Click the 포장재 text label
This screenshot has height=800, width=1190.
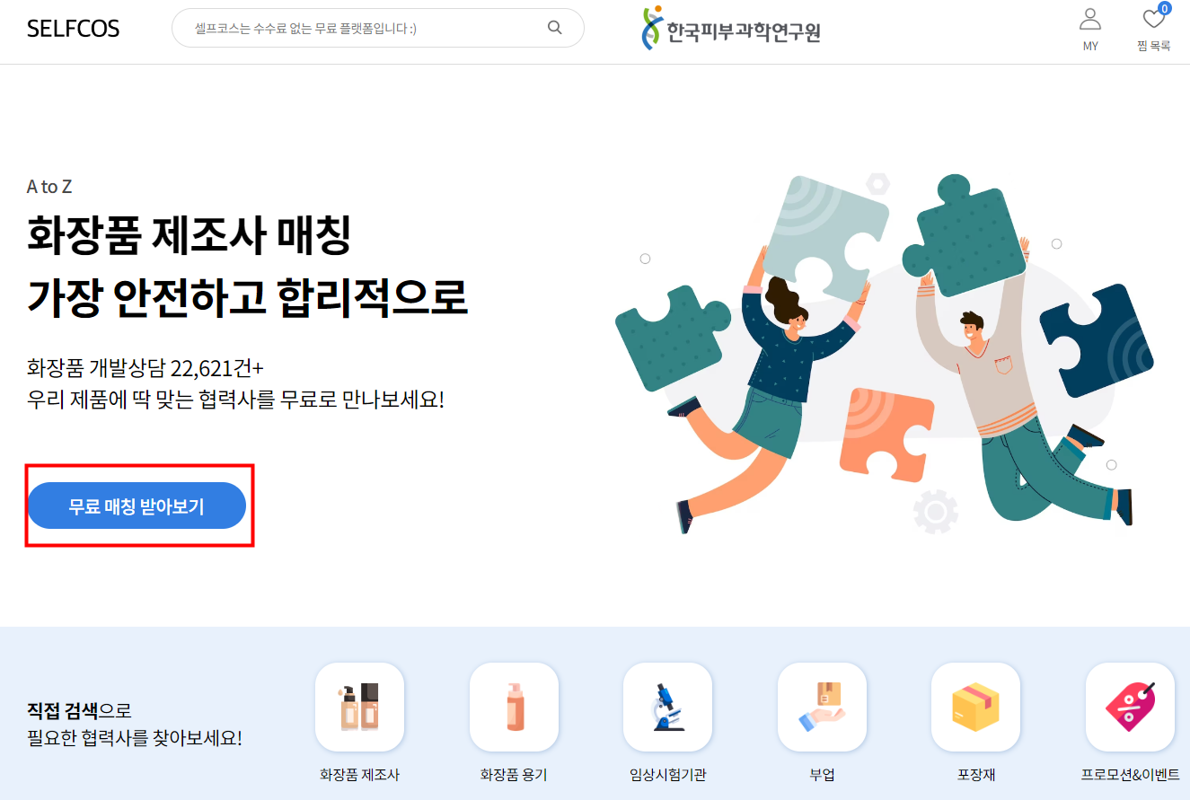point(975,775)
